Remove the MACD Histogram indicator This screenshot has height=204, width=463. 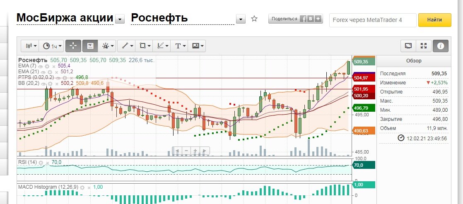pos(89,188)
